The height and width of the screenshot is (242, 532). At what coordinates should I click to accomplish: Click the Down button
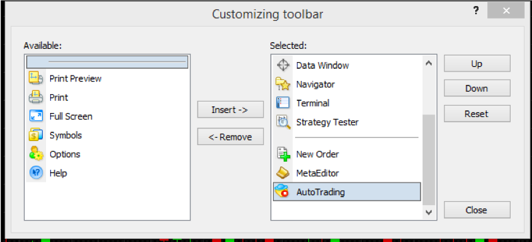[477, 88]
